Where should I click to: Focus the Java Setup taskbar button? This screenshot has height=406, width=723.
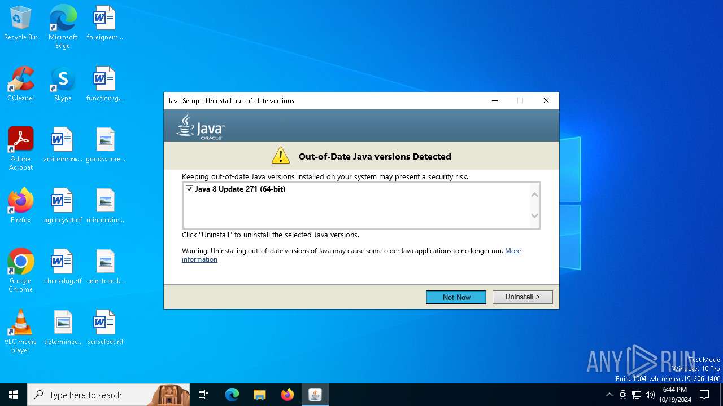click(x=315, y=395)
